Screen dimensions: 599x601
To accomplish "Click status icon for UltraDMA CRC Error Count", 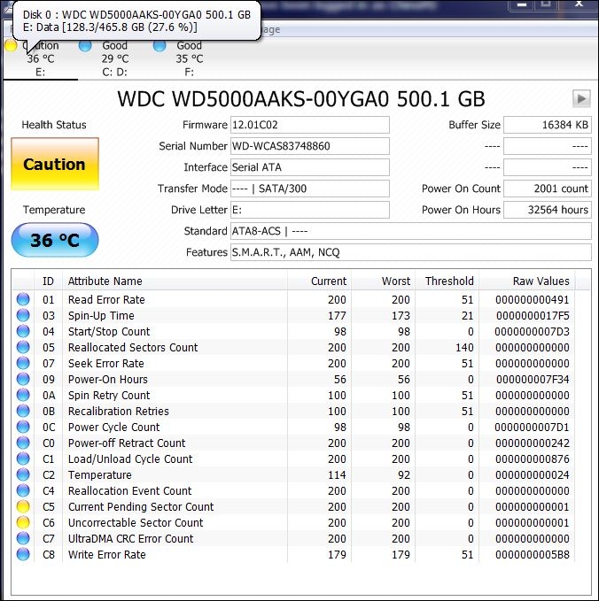I will click(x=23, y=538).
